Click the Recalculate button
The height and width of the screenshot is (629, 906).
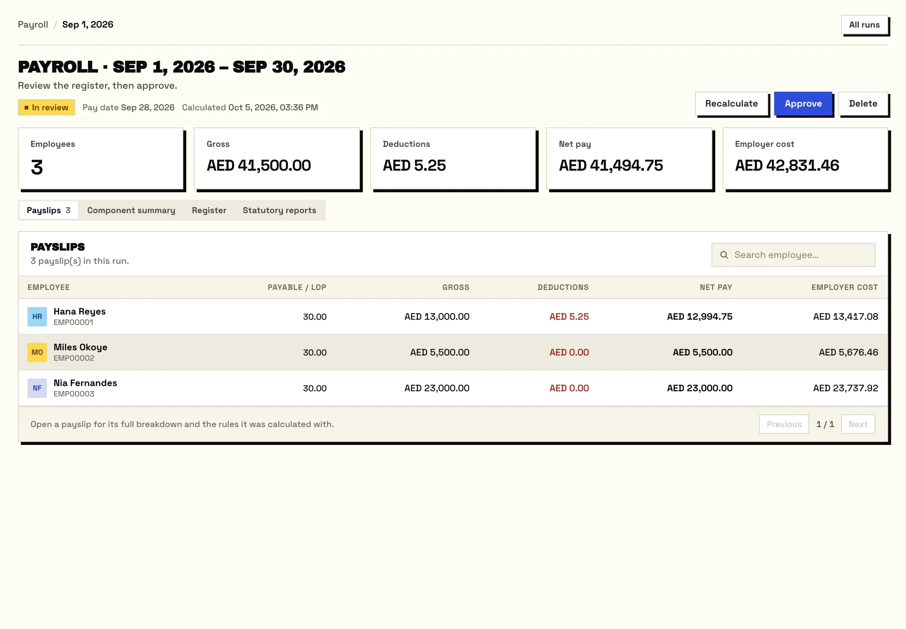point(732,104)
